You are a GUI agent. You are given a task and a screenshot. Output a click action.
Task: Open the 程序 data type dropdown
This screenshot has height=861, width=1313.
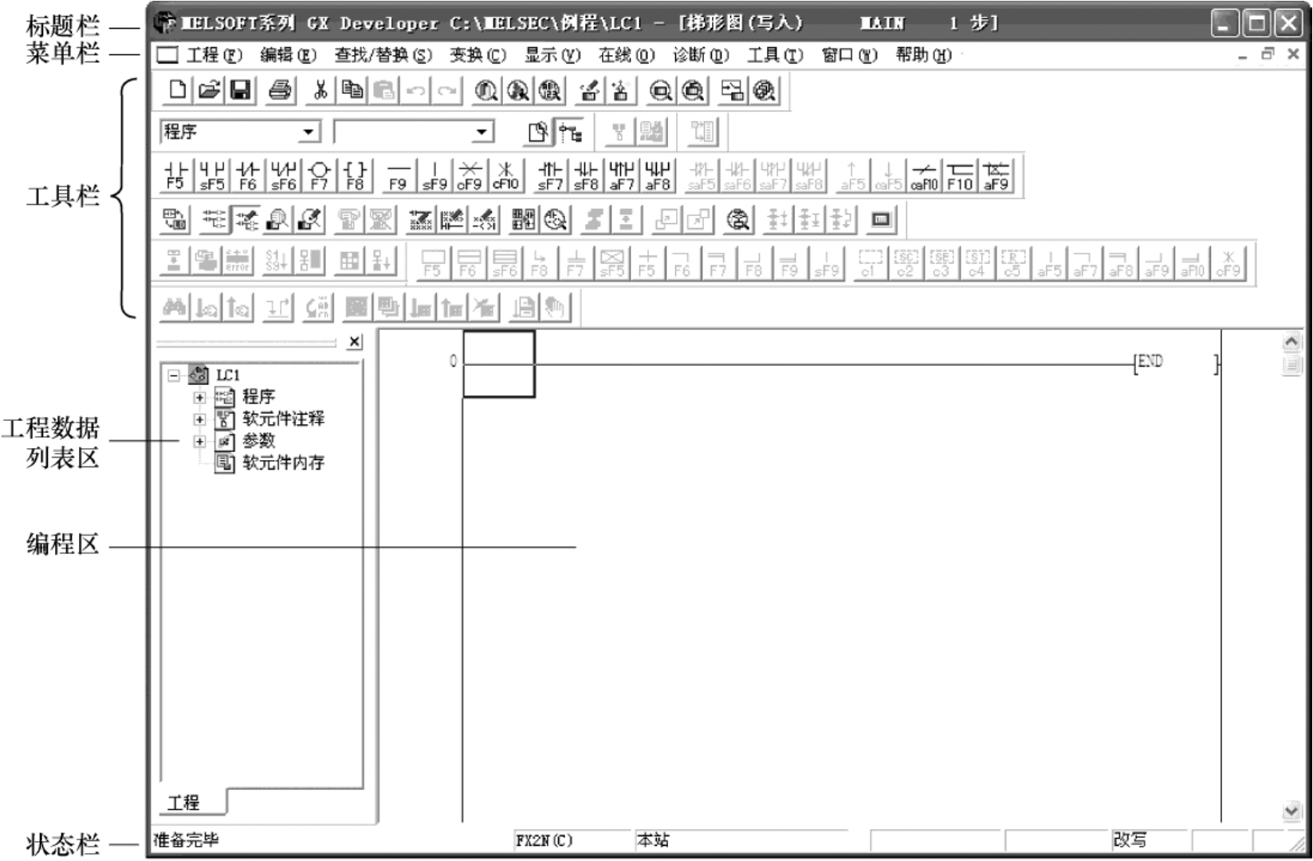[x=308, y=132]
